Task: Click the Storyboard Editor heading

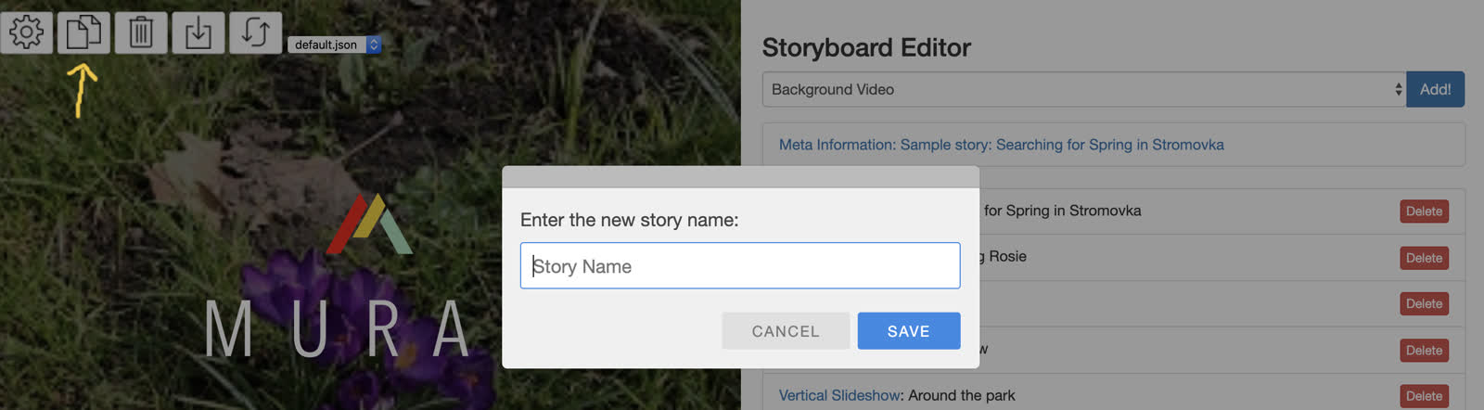Action: (866, 47)
